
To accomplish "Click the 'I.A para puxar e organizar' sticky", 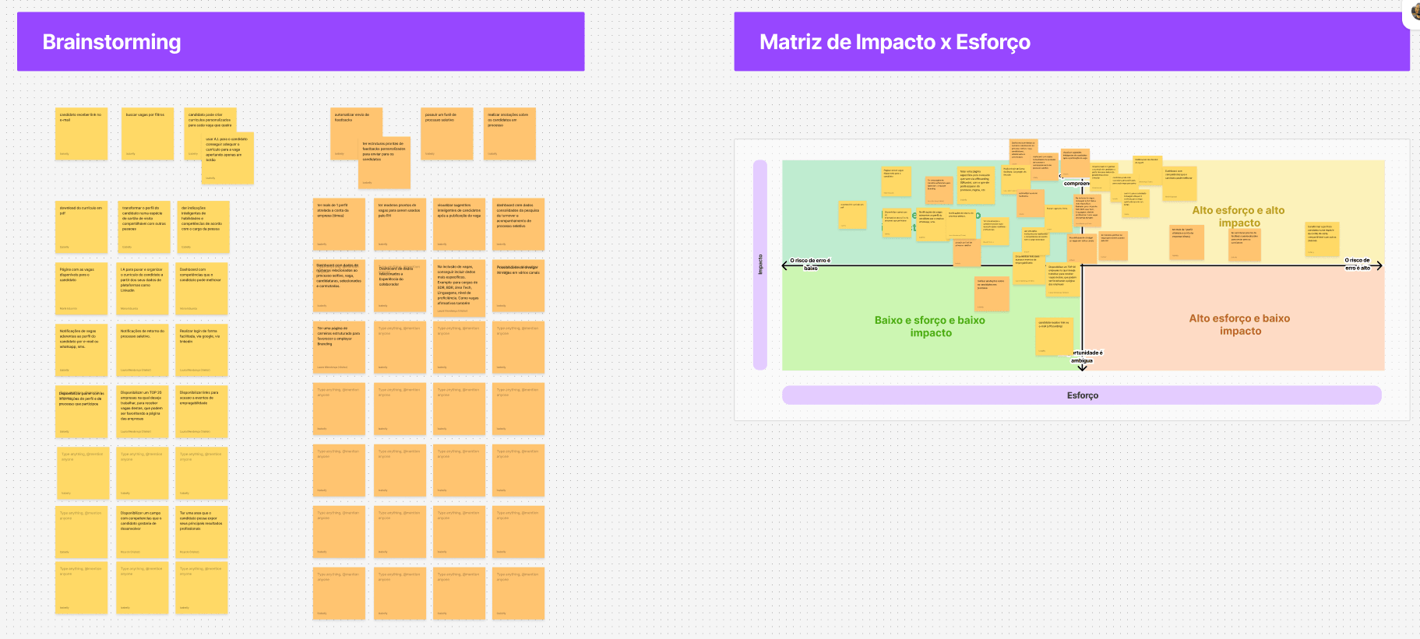I will pos(143,289).
